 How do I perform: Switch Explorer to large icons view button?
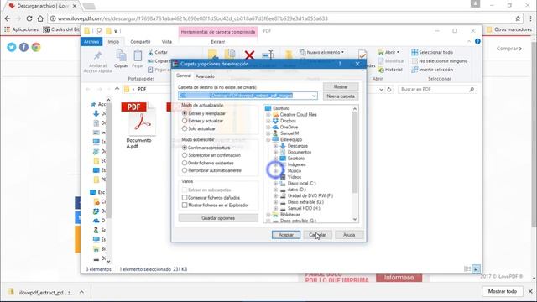click(x=476, y=269)
